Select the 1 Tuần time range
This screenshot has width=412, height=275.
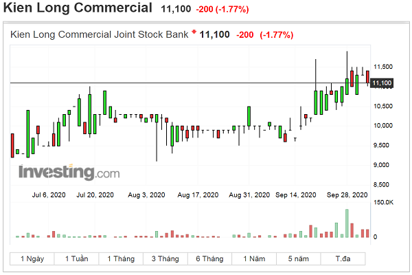76,258
